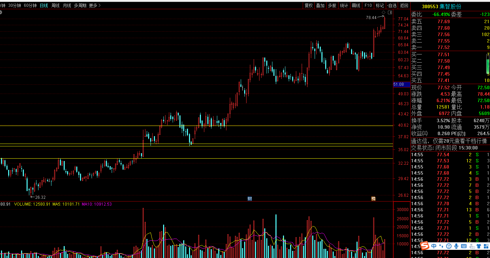This screenshot has width=490, height=258.
Task: Click the green bid volume bar beside 买一
Action: (x=488, y=64)
